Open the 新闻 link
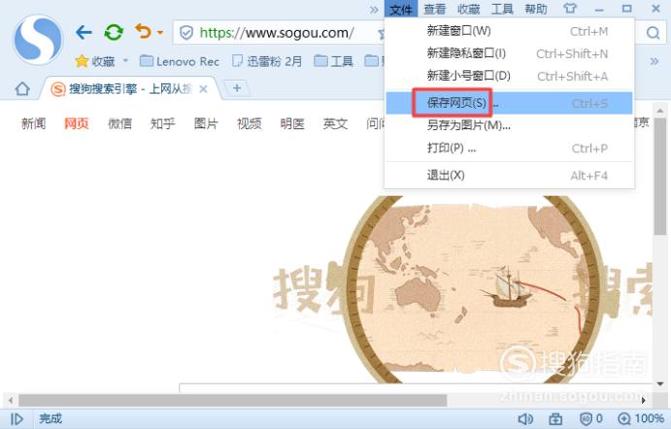This screenshot has width=671, height=429. (x=33, y=123)
